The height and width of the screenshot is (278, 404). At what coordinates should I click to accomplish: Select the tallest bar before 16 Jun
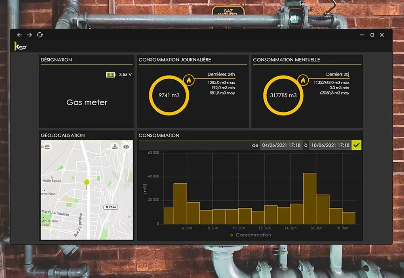(309, 198)
